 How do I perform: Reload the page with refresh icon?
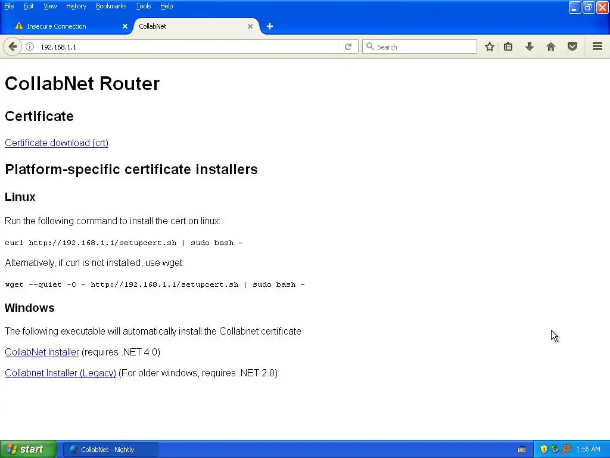(348, 47)
